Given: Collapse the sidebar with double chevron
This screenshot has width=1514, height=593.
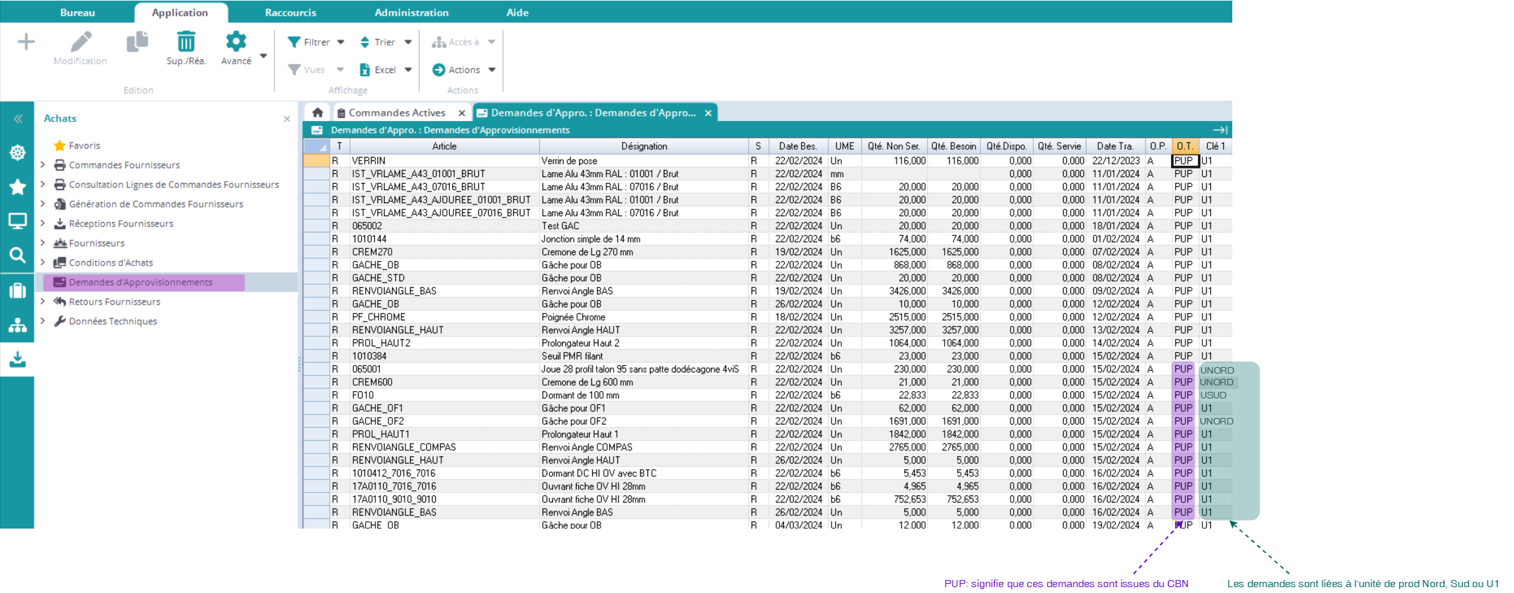Looking at the screenshot, I should (x=18, y=118).
